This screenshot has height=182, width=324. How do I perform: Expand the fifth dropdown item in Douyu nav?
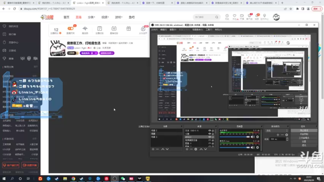click(119, 17)
